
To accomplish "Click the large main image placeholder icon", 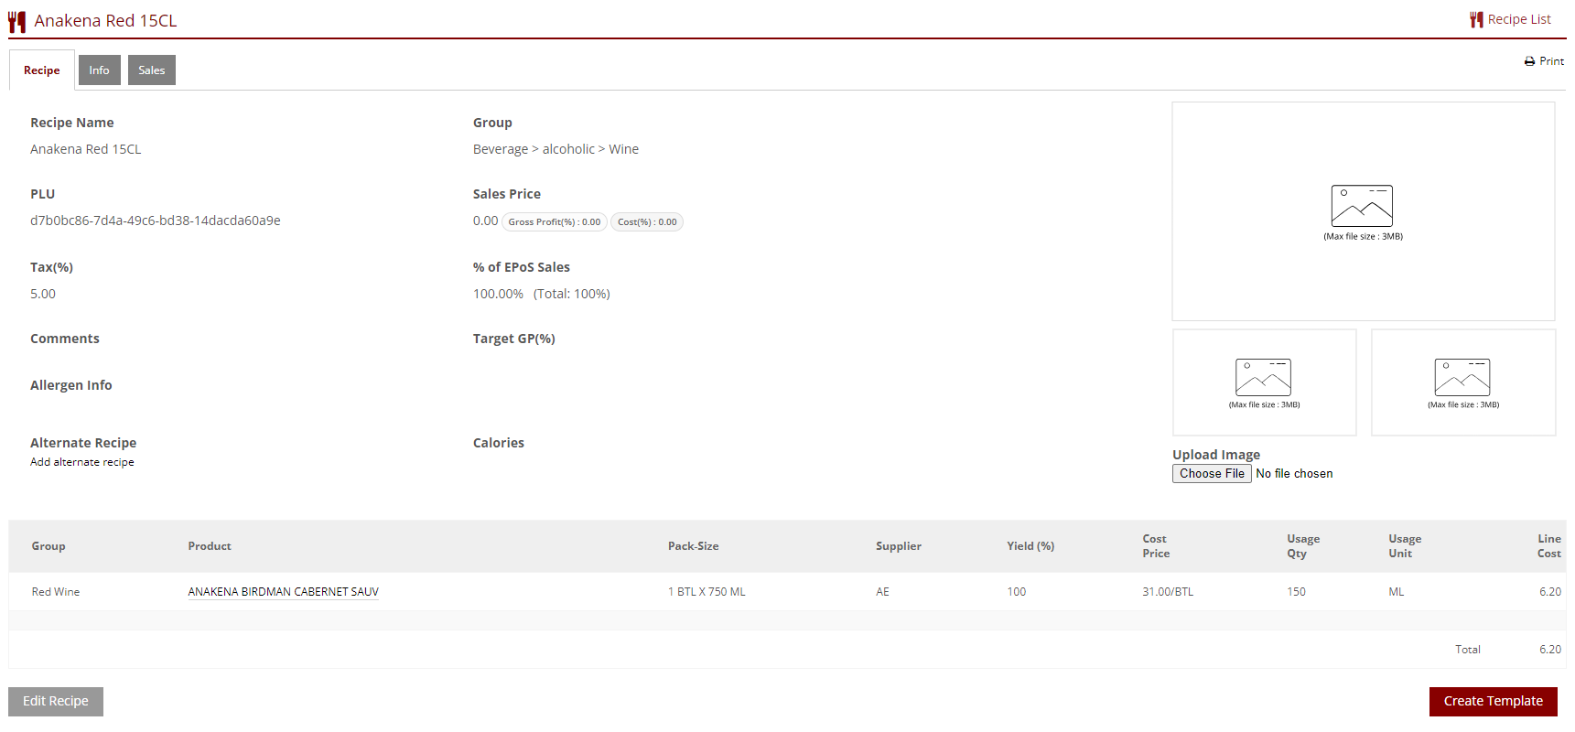I will click(x=1361, y=207).
